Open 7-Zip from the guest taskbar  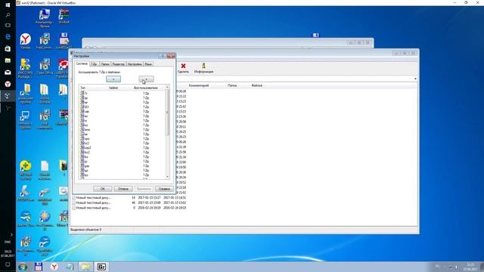101,267
